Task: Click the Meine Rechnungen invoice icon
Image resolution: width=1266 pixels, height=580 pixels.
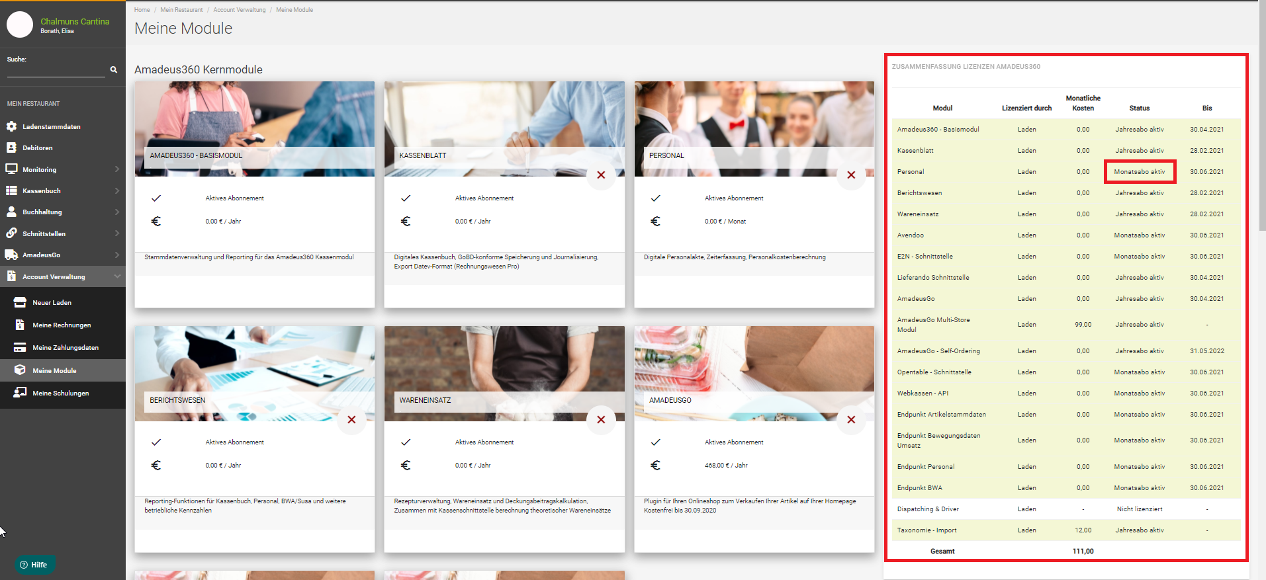Action: click(20, 325)
